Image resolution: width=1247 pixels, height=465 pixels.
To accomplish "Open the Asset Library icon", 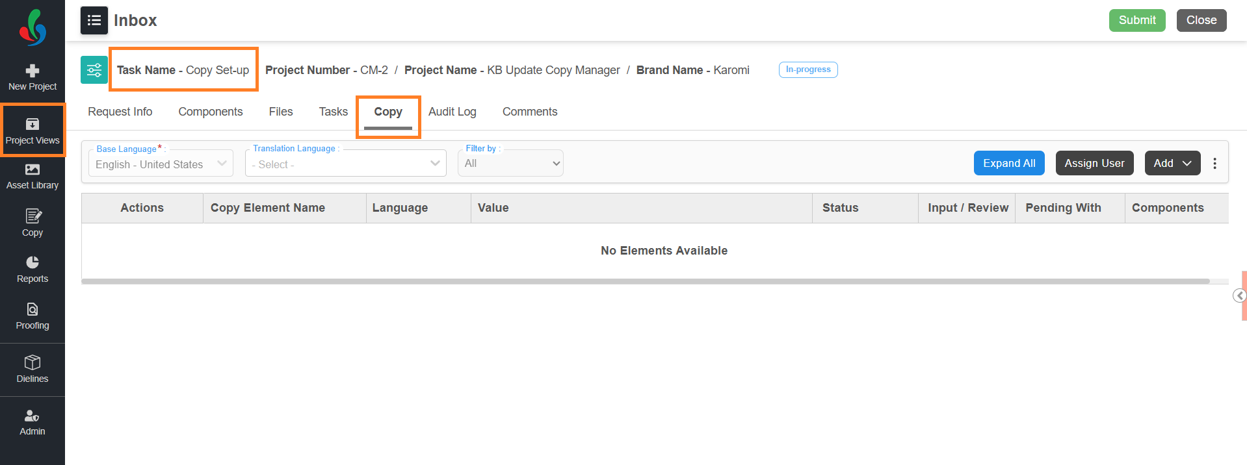I will tap(33, 176).
